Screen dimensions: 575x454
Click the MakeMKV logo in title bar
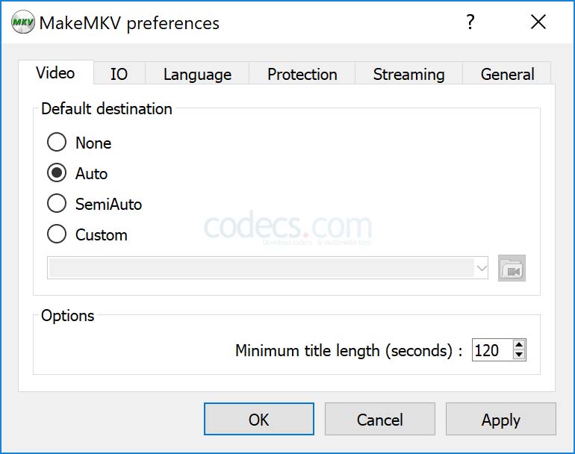pos(23,22)
